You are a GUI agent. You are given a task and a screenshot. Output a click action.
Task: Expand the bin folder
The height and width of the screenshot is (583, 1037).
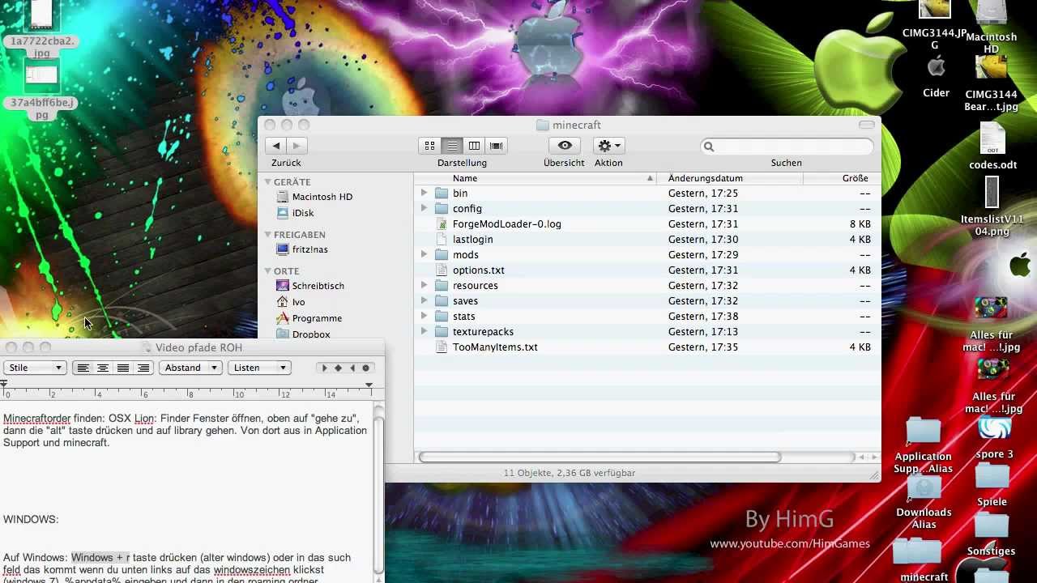tap(424, 193)
